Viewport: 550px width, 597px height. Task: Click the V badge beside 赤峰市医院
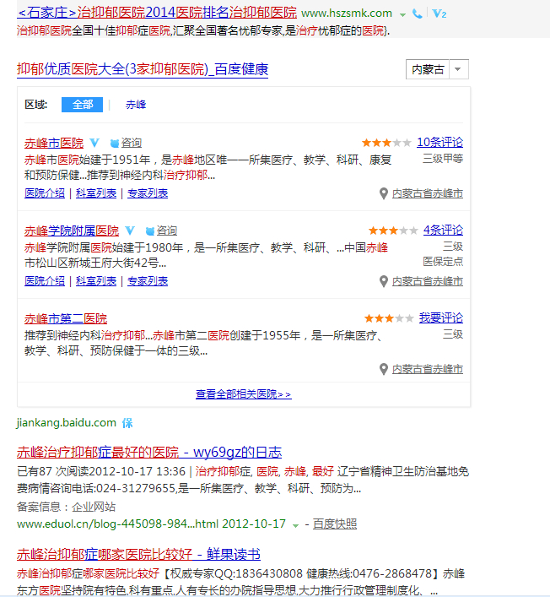click(94, 144)
